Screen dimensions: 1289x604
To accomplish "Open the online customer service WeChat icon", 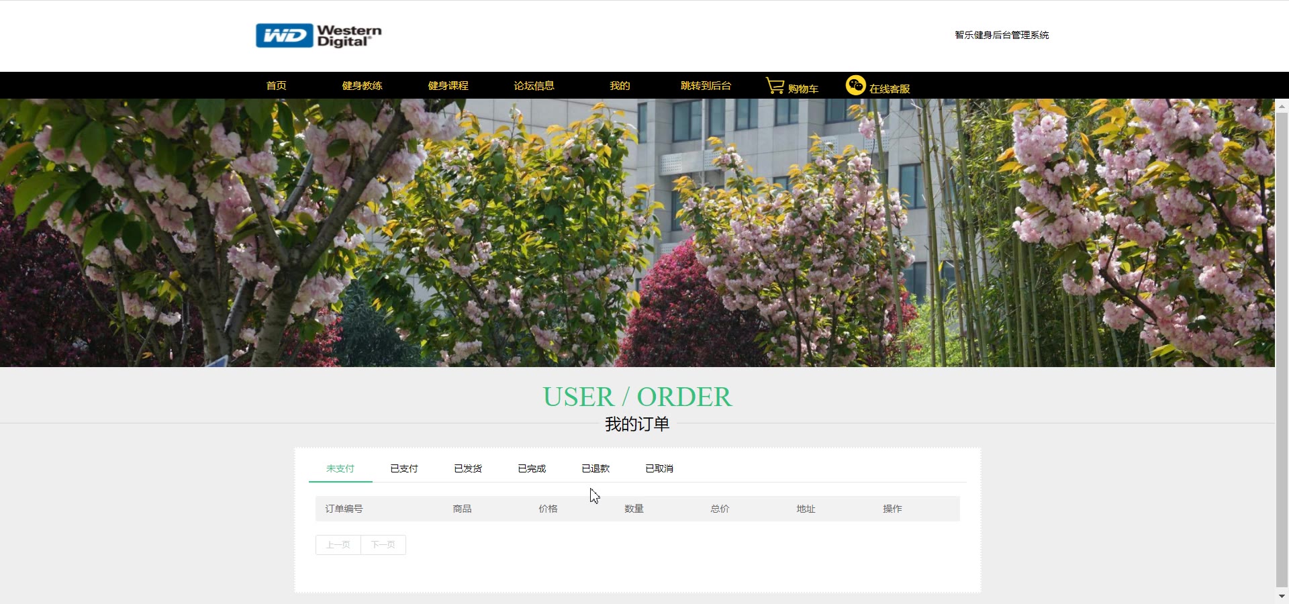I will [x=855, y=85].
